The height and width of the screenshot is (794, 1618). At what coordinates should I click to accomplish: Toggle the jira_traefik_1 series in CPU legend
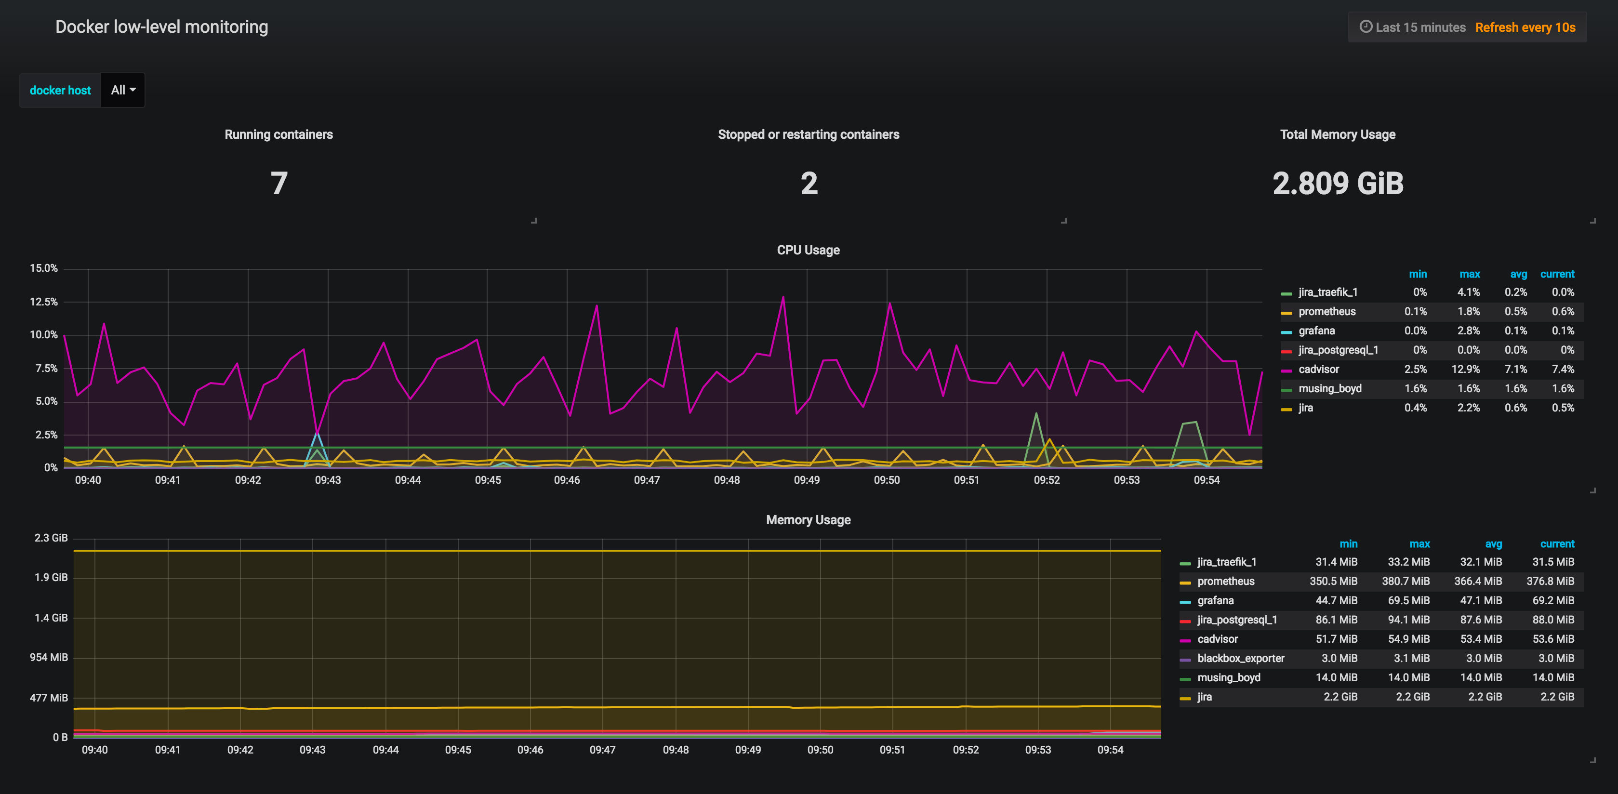1327,292
